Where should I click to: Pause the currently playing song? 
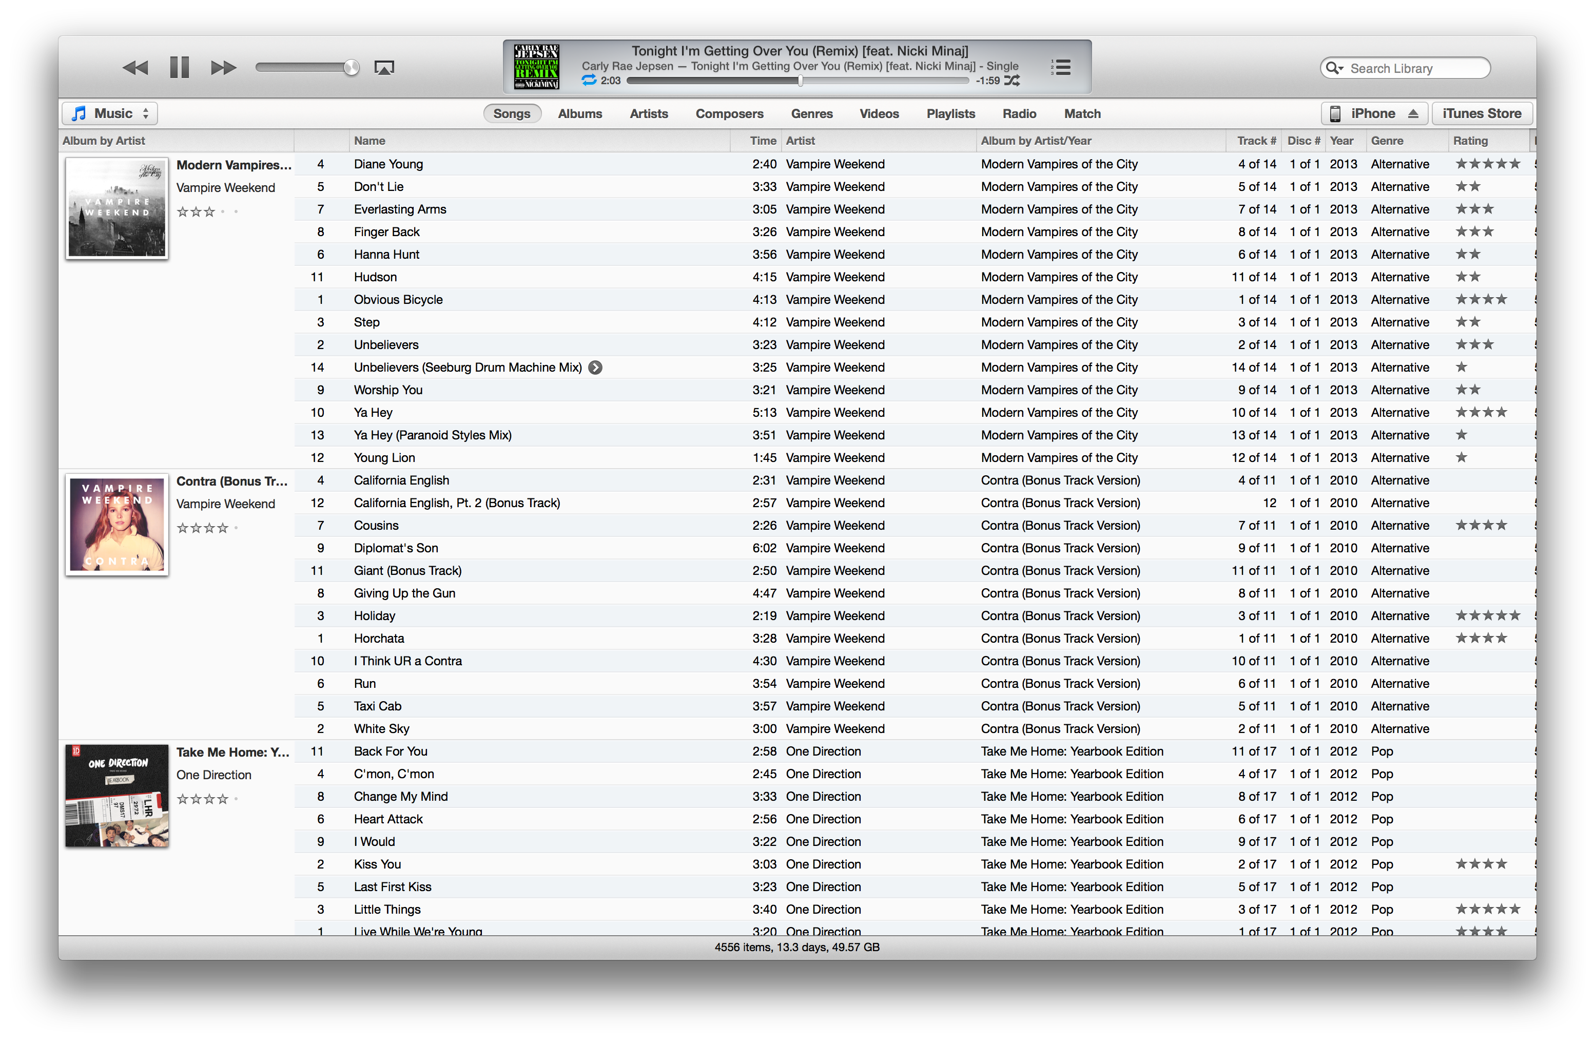(x=179, y=68)
